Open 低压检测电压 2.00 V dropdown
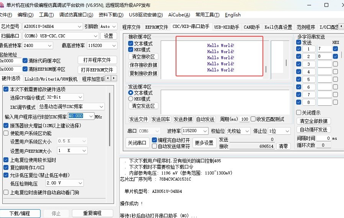This screenshot has height=218, width=344. tap(65, 183)
